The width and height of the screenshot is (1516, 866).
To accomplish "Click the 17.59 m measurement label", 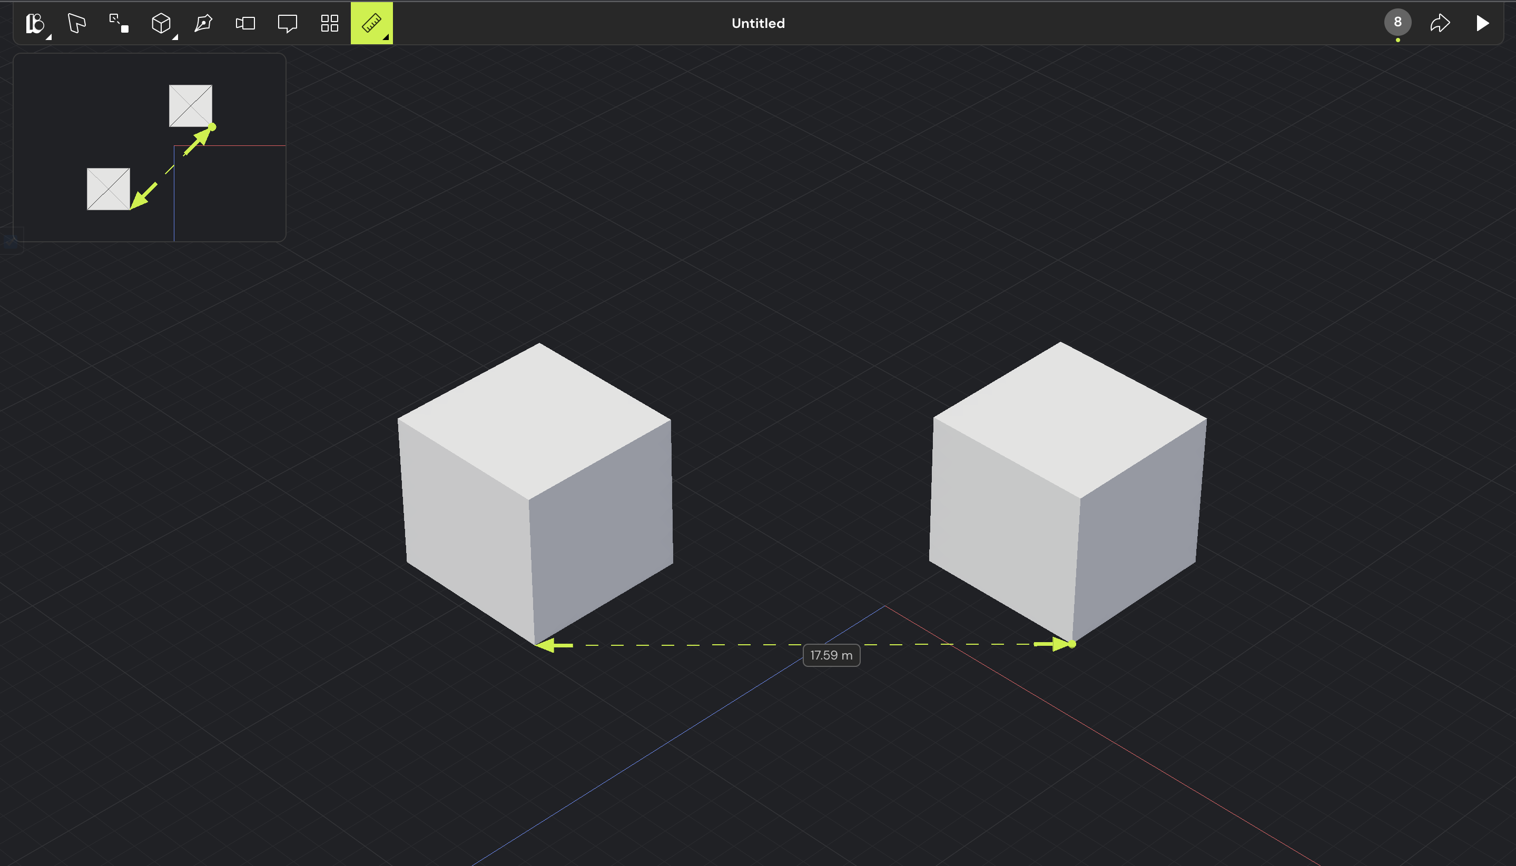I will click(831, 655).
